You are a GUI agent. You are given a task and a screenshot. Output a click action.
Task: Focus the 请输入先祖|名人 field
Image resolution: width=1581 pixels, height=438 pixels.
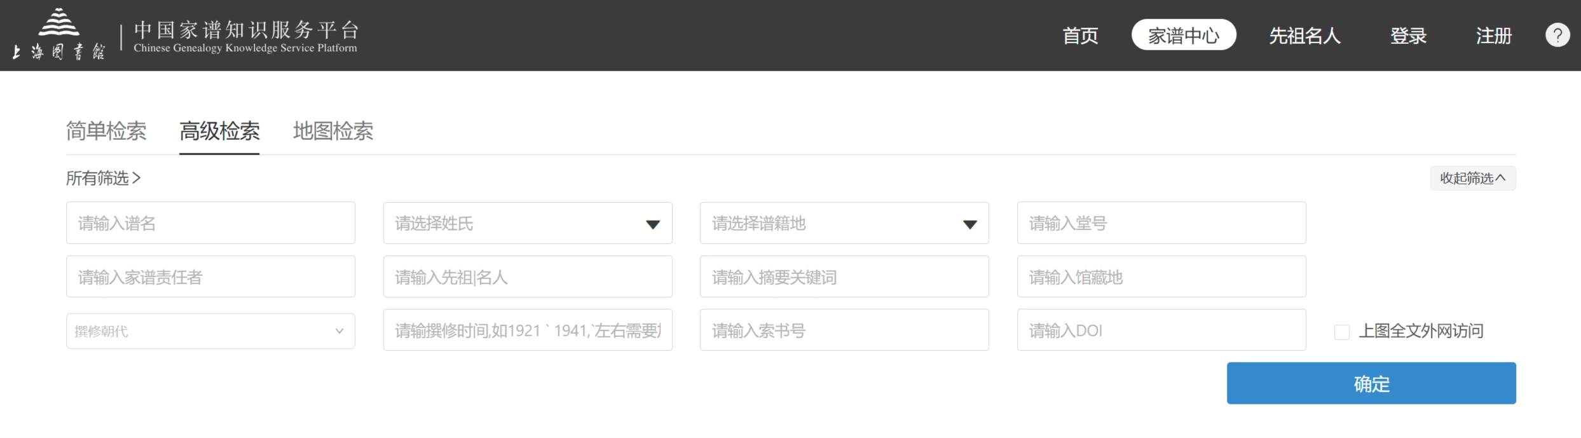528,277
